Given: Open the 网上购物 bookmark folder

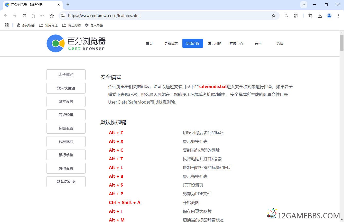Looking at the screenshot, I should (x=71, y=25).
